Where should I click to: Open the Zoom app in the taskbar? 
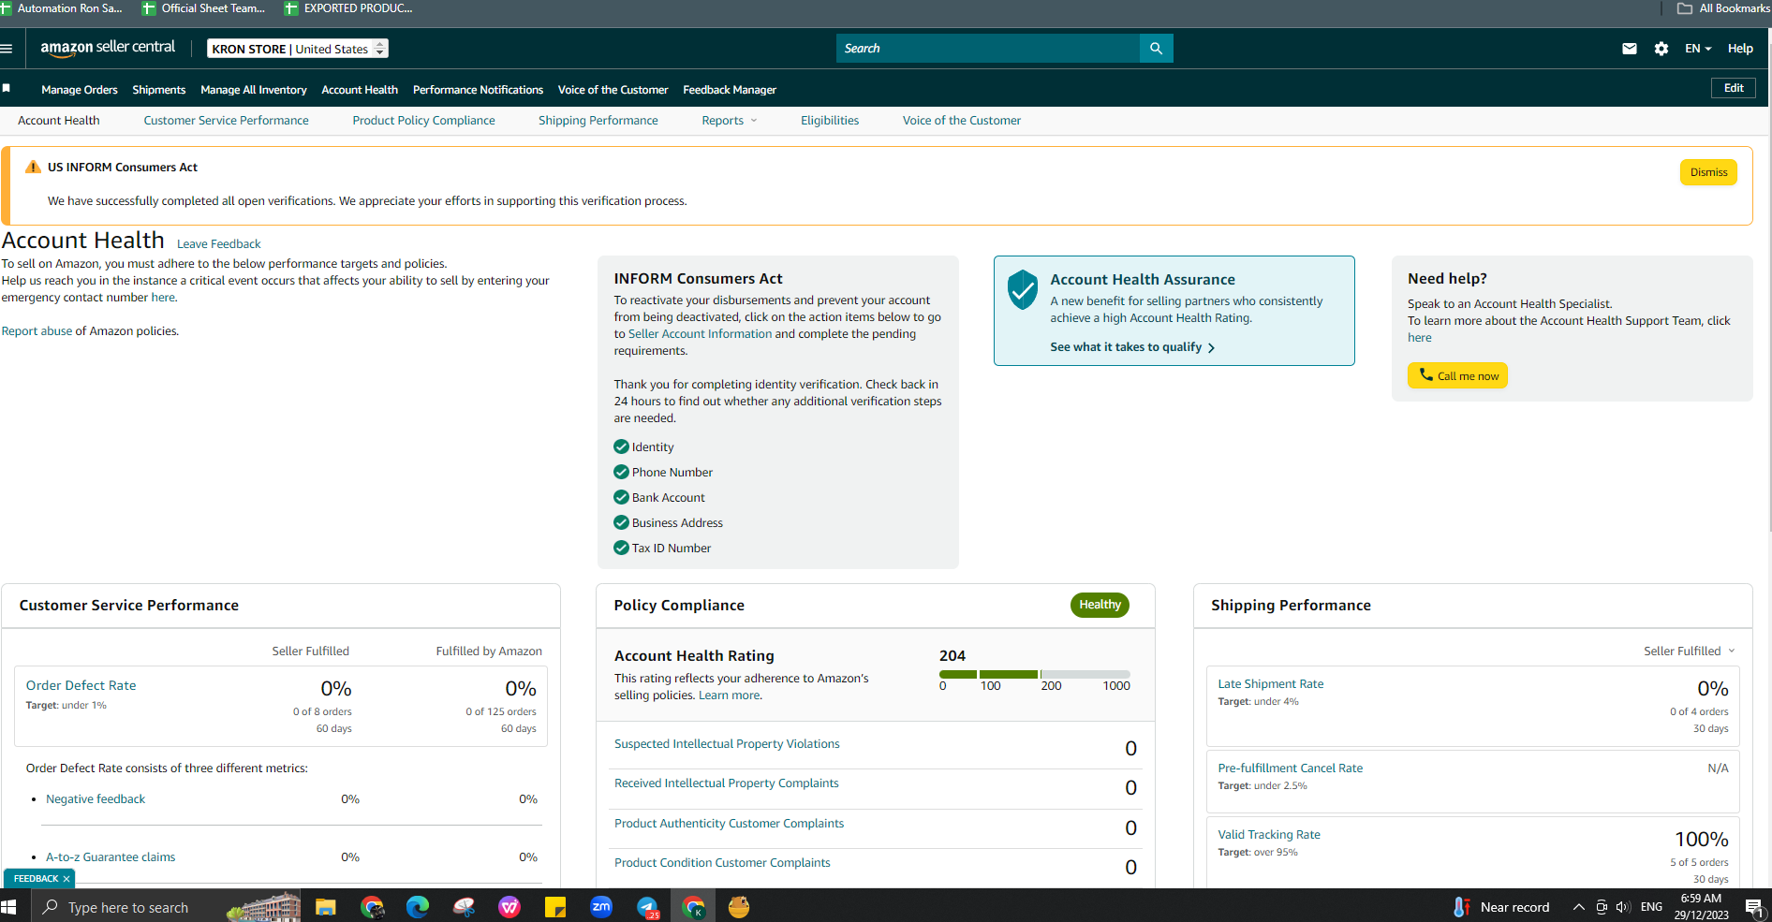click(x=601, y=907)
